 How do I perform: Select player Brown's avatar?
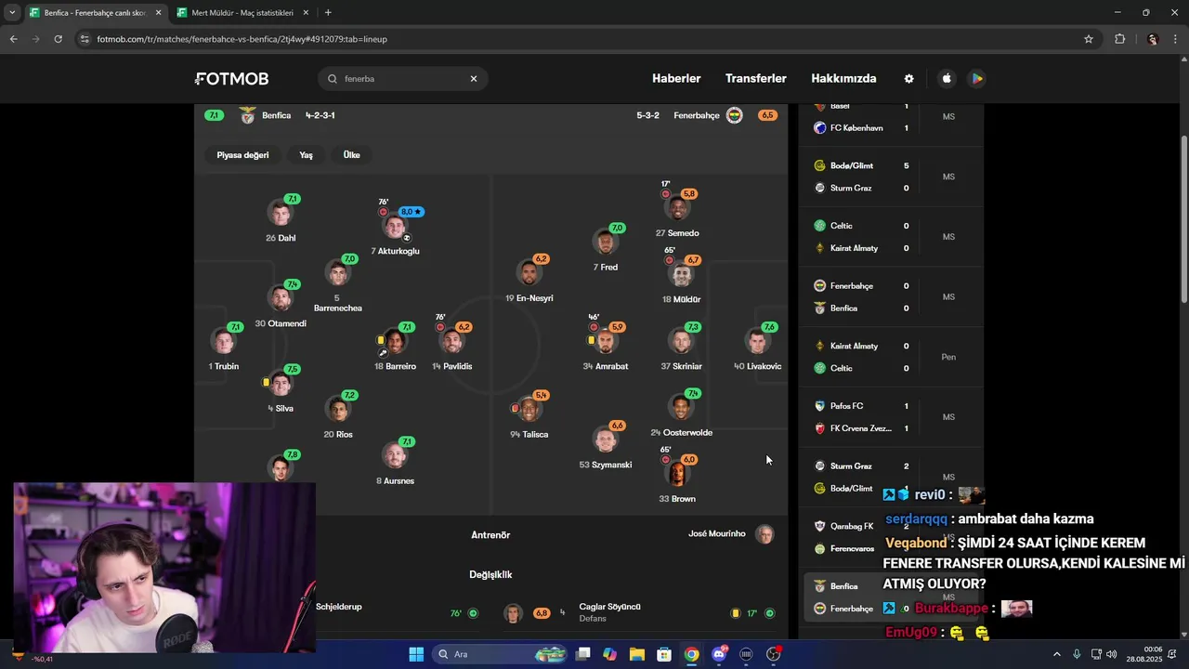coord(677,474)
